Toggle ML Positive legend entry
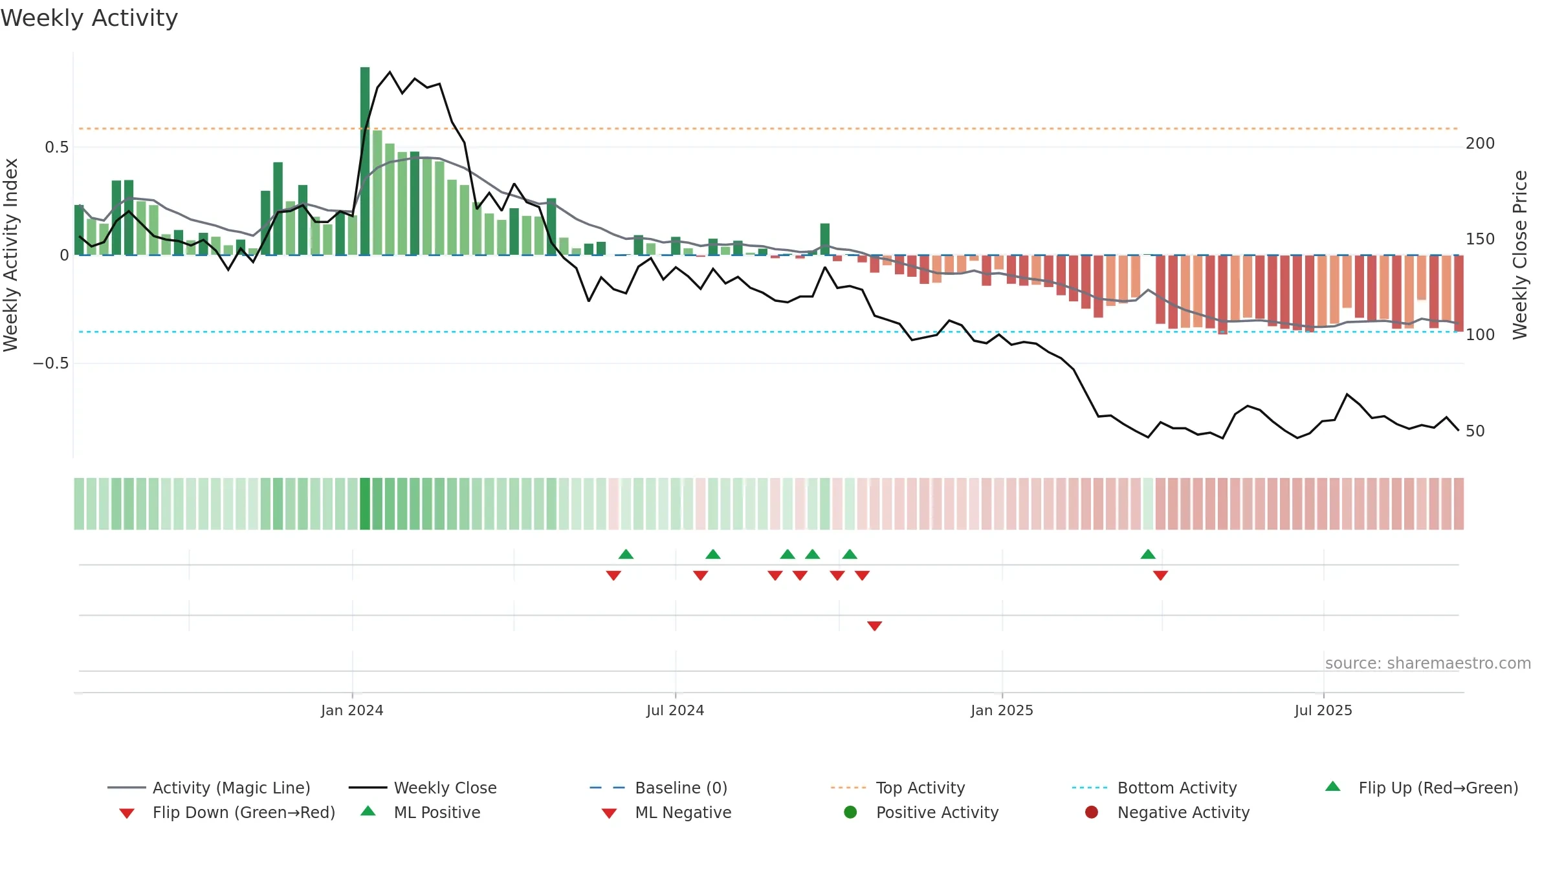The image size is (1553, 873). (421, 812)
